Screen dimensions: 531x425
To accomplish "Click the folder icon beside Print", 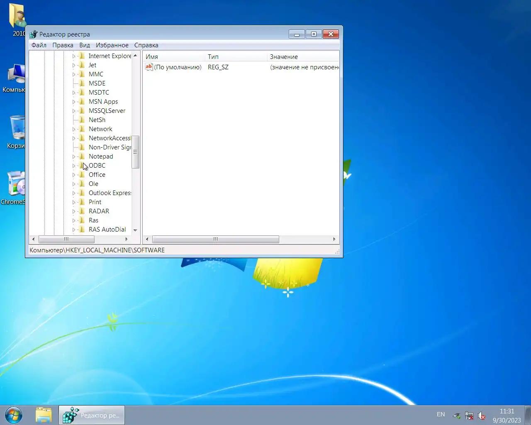I will [x=82, y=202].
